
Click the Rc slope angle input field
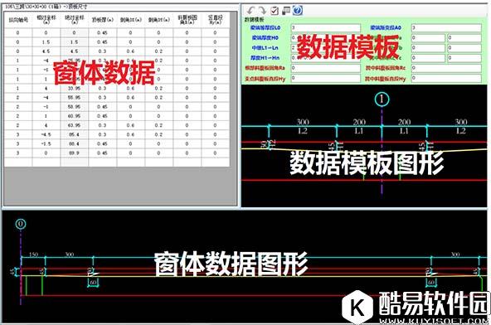[446, 68]
